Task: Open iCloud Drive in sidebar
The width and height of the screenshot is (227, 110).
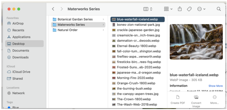Action: coord(24,72)
